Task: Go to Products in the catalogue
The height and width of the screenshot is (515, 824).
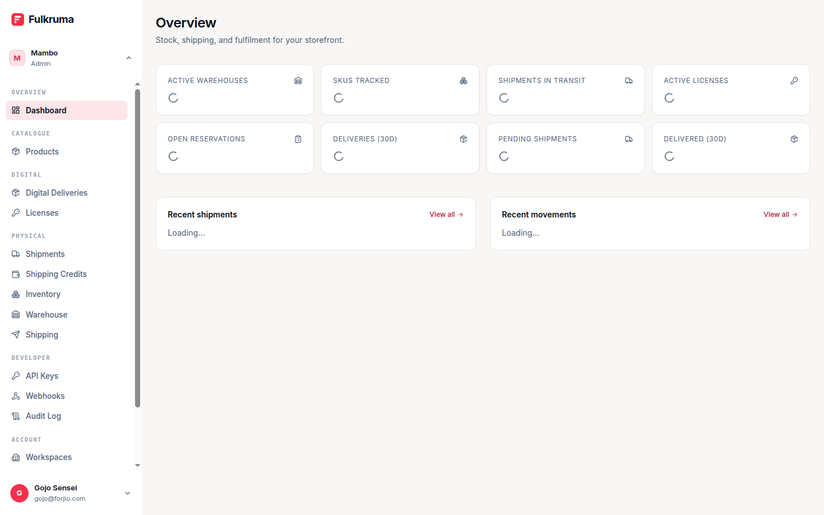Action: click(x=66, y=152)
